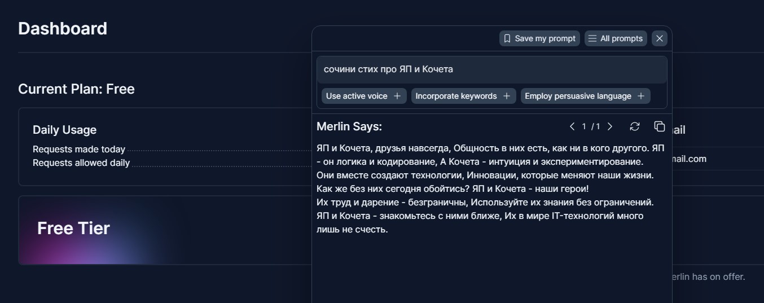Add the Use active voice suggestion
Image resolution: width=764 pixels, height=303 pixels.
(363, 96)
